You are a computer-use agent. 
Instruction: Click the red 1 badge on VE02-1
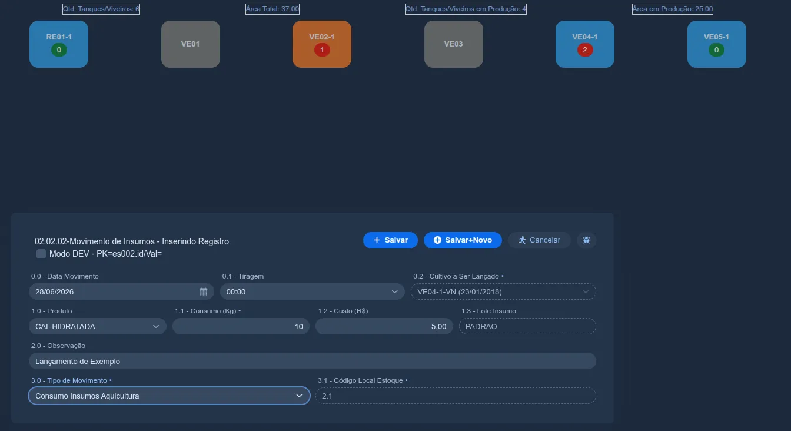[322, 50]
